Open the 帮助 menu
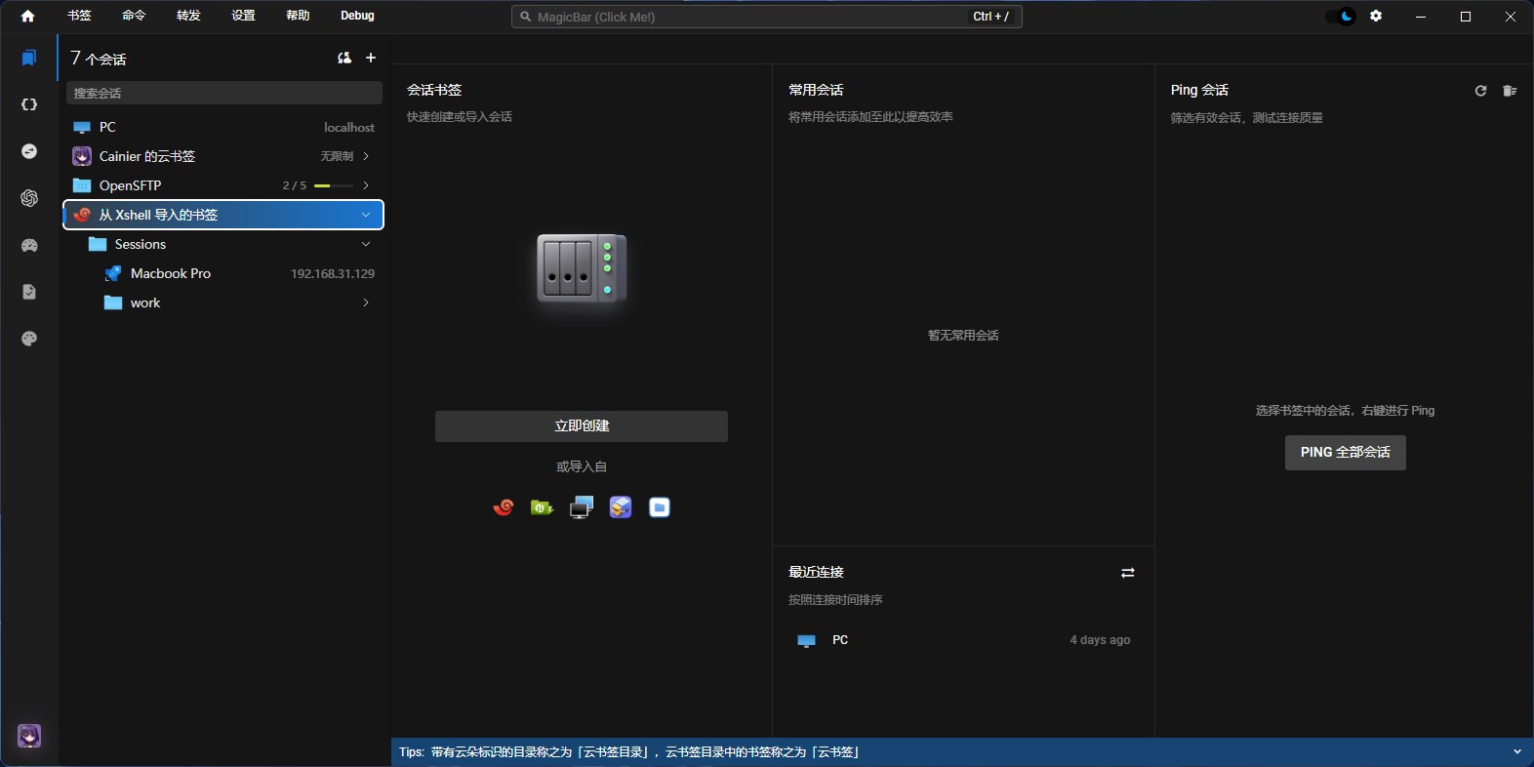This screenshot has height=767, width=1534. [298, 16]
